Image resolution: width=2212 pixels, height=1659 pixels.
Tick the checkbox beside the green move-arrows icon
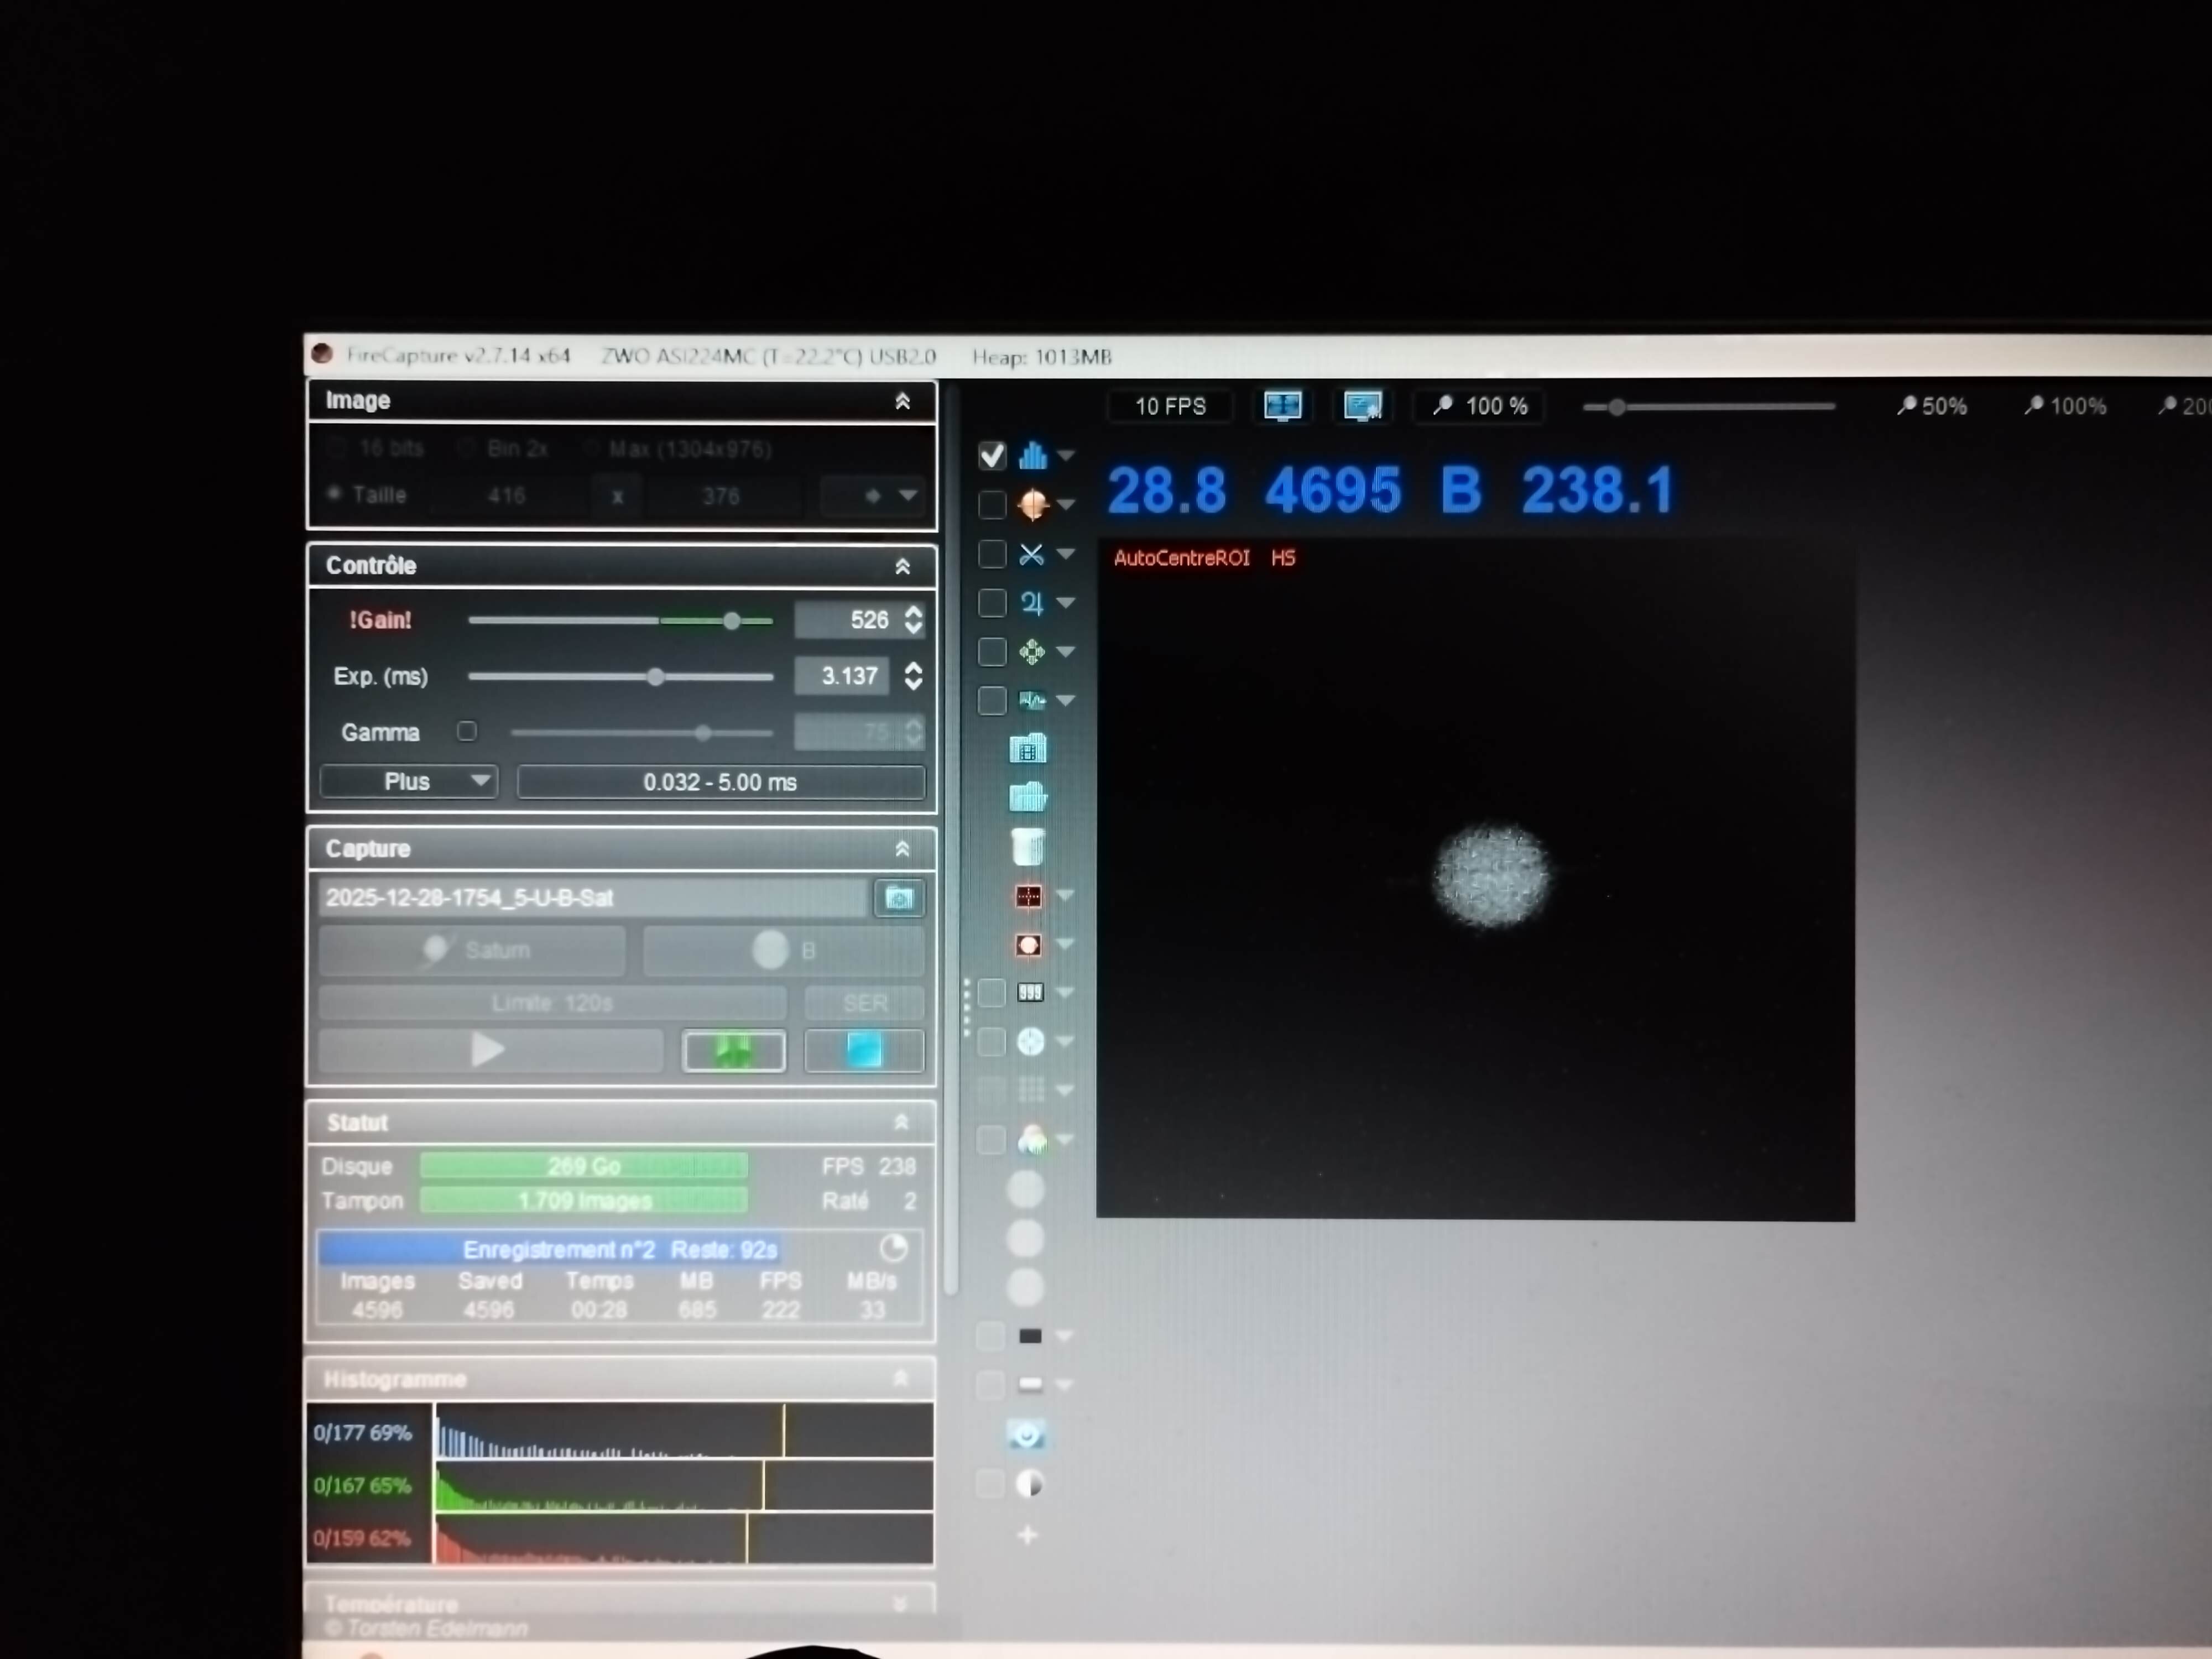coord(991,652)
